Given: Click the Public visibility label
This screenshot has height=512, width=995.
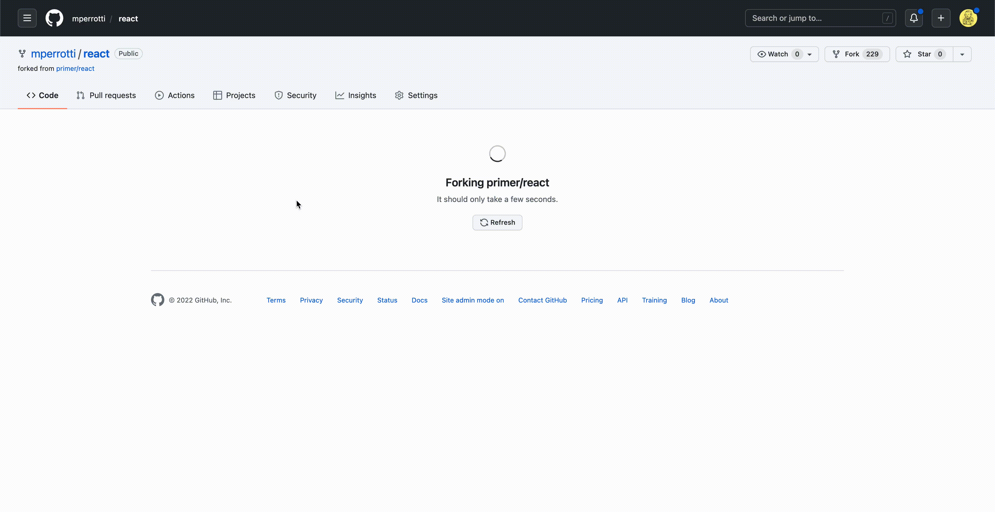Looking at the screenshot, I should (x=128, y=54).
